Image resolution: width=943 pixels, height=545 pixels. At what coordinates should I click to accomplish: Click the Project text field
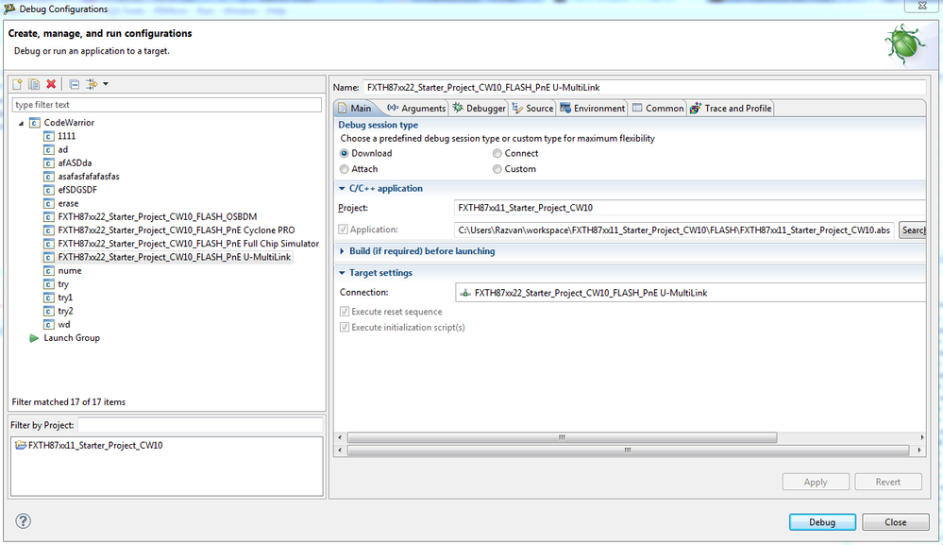point(690,208)
